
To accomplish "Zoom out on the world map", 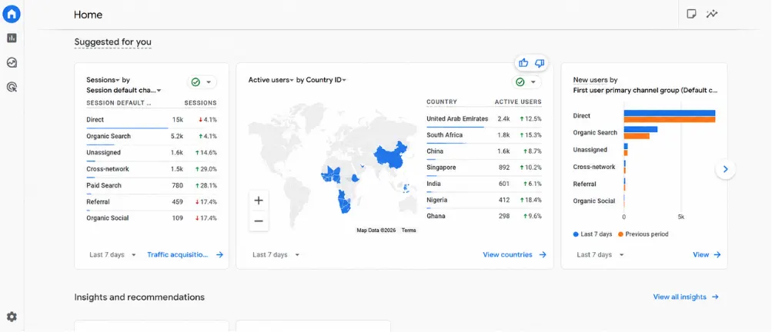I will [x=259, y=221].
